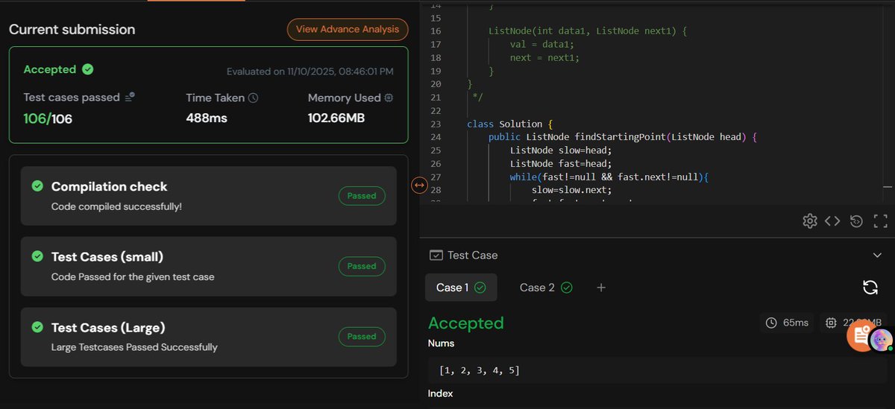Click the while loop code line

(609, 177)
